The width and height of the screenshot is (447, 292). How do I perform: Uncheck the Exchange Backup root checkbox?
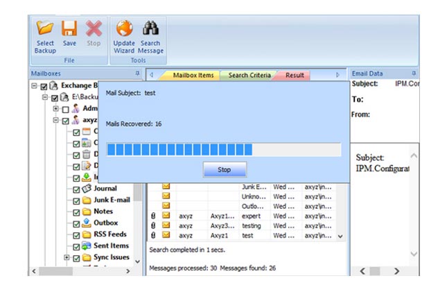44,86
